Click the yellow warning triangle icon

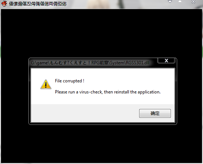[x=46, y=84]
